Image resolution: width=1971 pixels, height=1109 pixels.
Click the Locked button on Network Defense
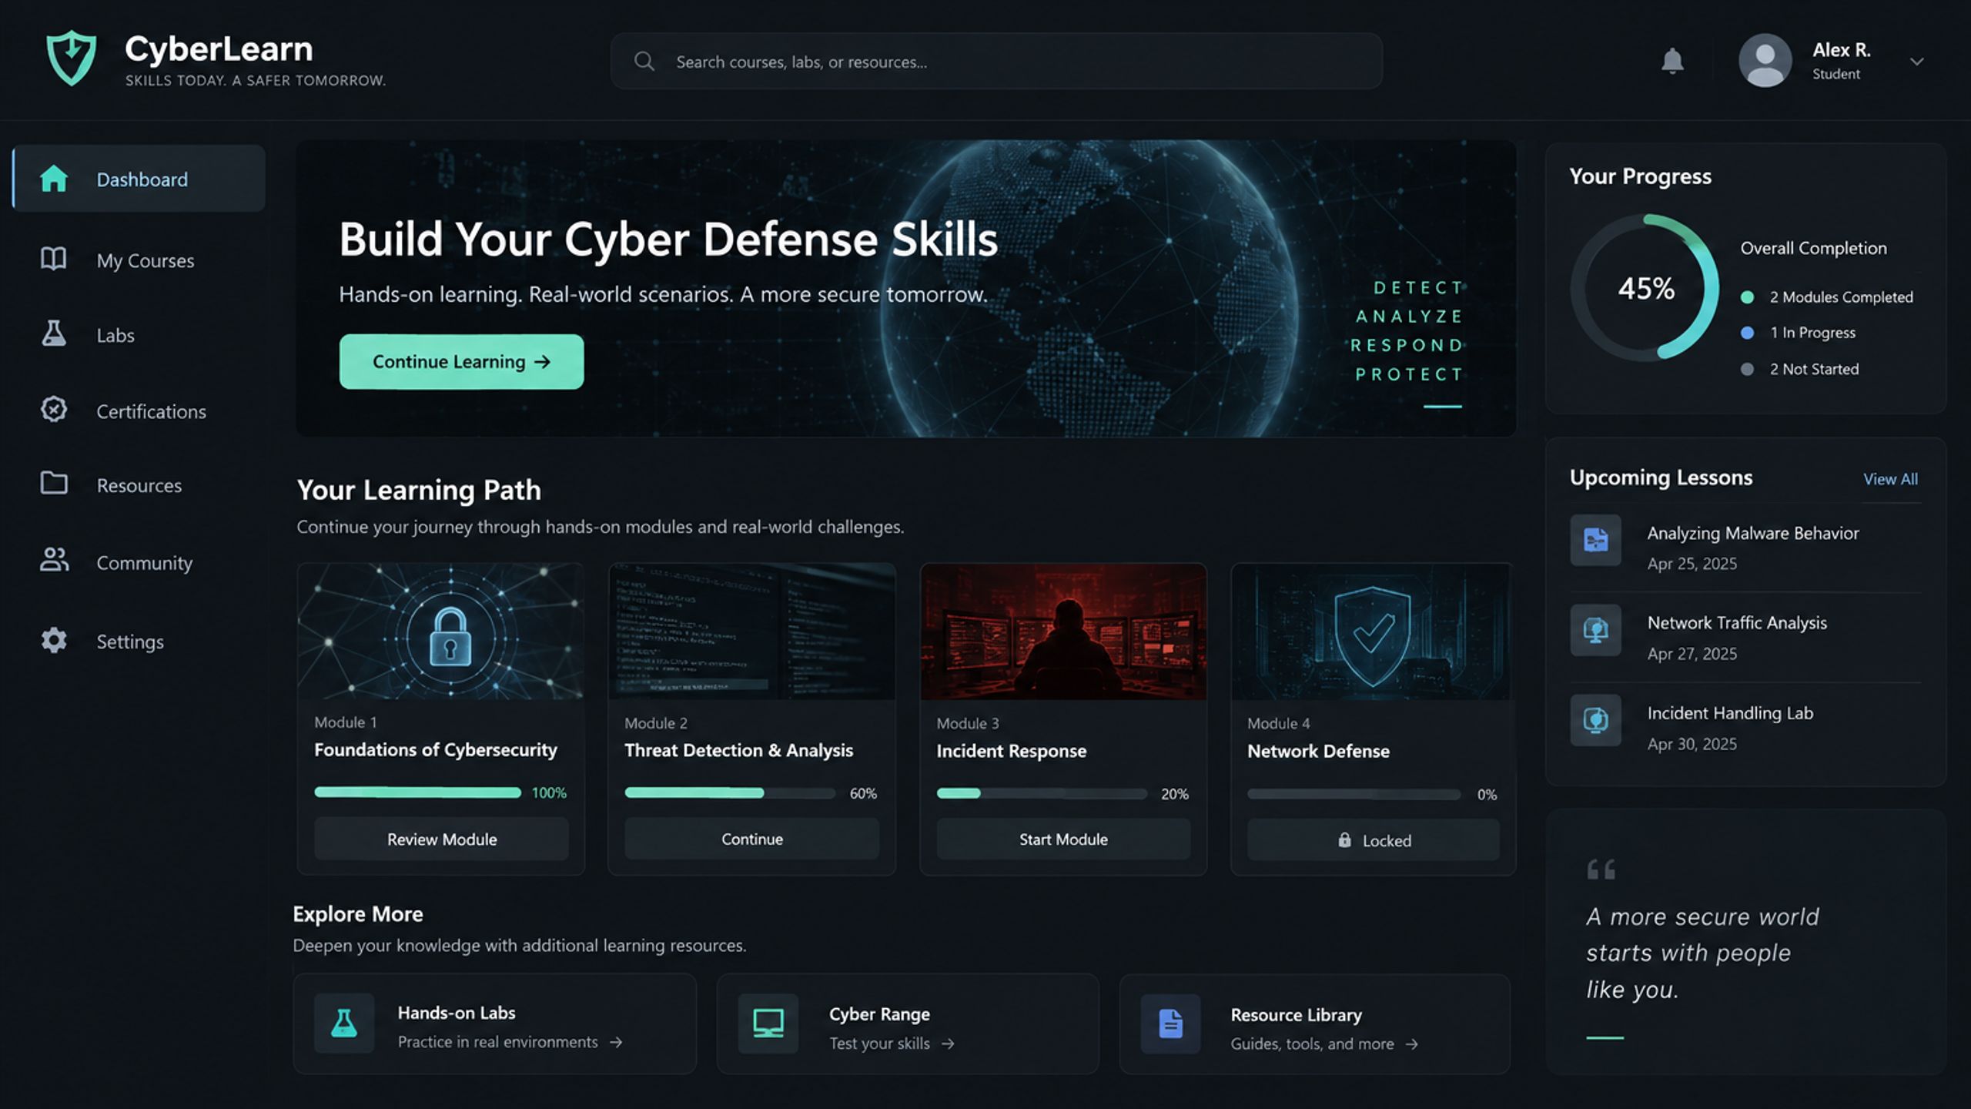click(1373, 840)
